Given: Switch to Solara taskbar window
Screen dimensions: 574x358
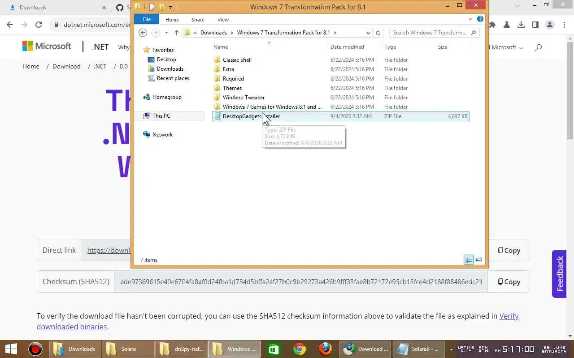Looking at the screenshot, I should (128, 349).
